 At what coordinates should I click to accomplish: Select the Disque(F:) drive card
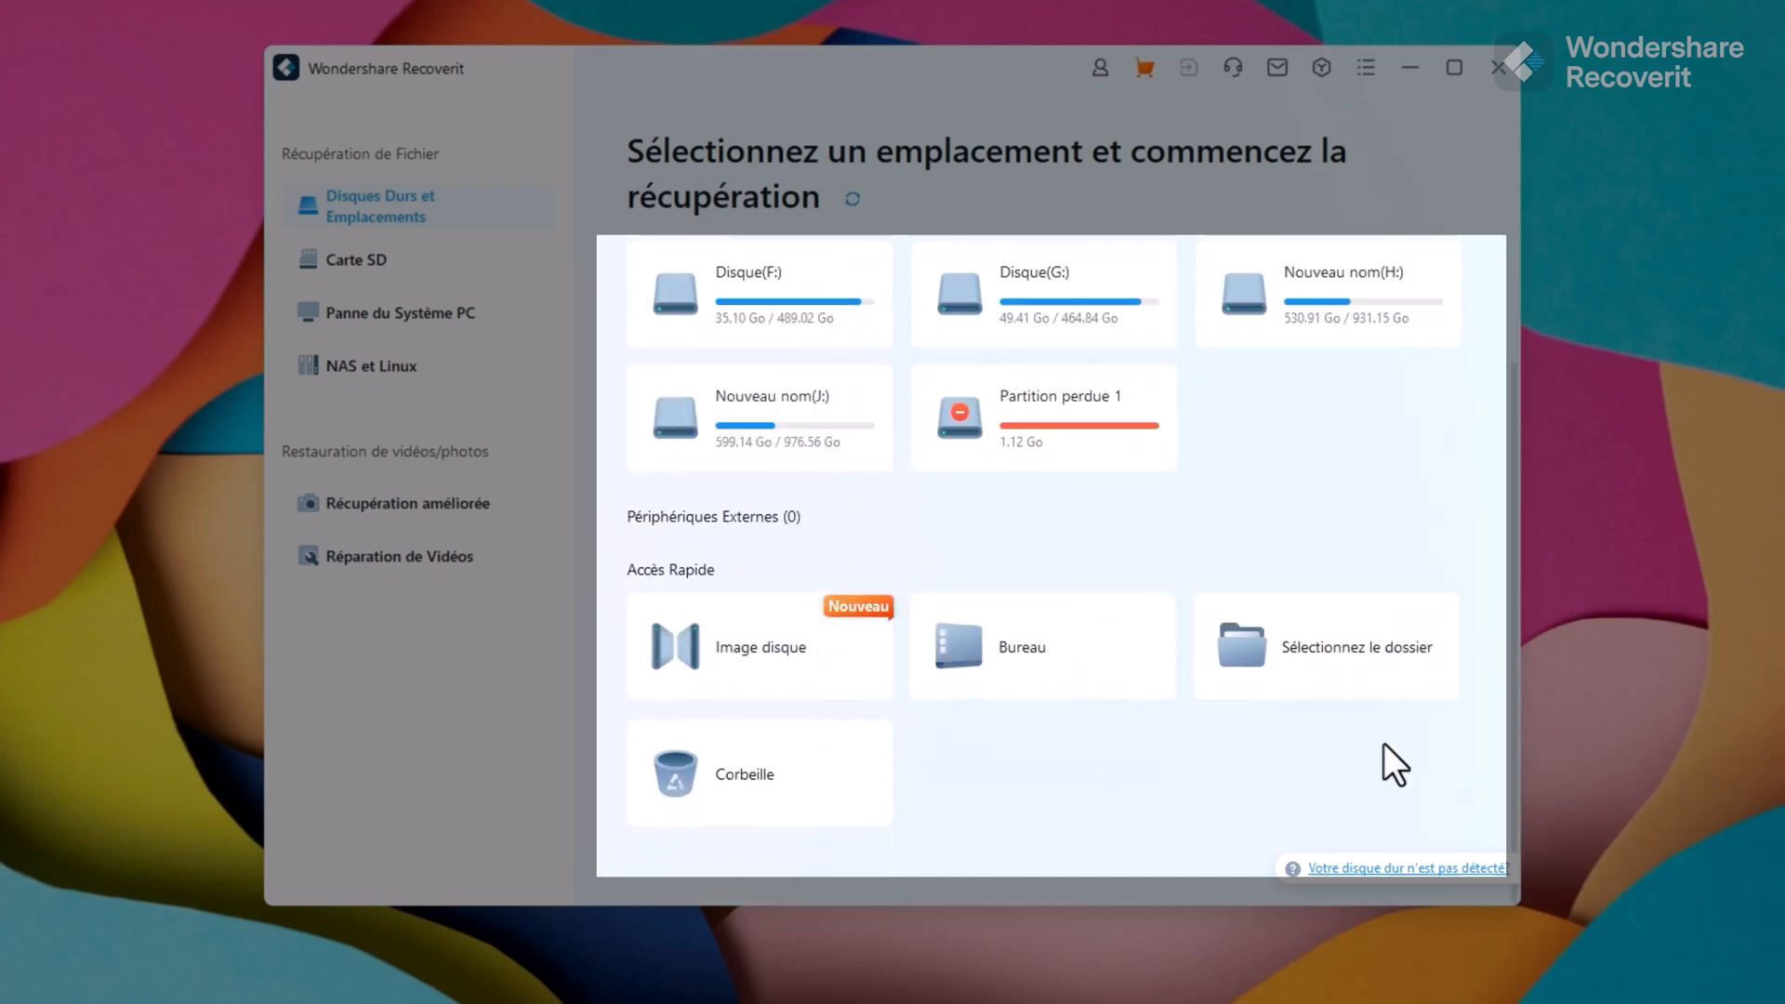760,294
